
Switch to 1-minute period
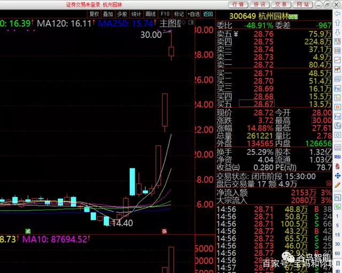click(x=337, y=216)
